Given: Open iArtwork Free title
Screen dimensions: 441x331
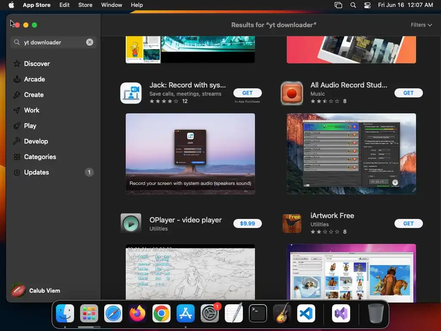Looking at the screenshot, I should [332, 215].
